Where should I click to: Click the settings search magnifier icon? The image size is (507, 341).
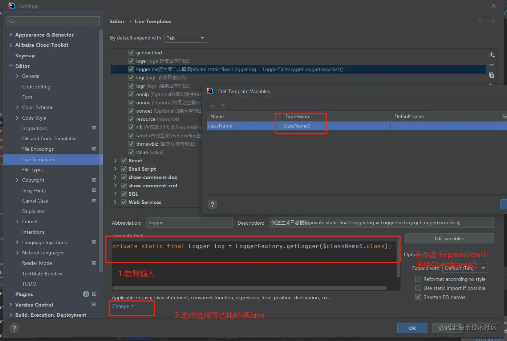[12, 21]
